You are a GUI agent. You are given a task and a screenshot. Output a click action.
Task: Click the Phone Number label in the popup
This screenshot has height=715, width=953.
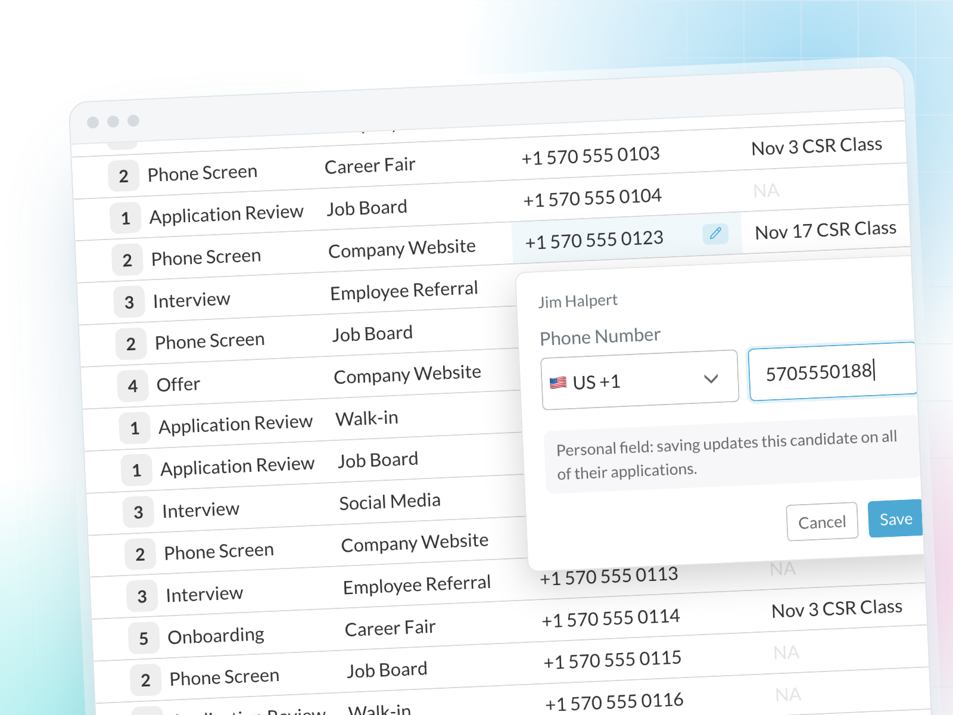pos(600,337)
